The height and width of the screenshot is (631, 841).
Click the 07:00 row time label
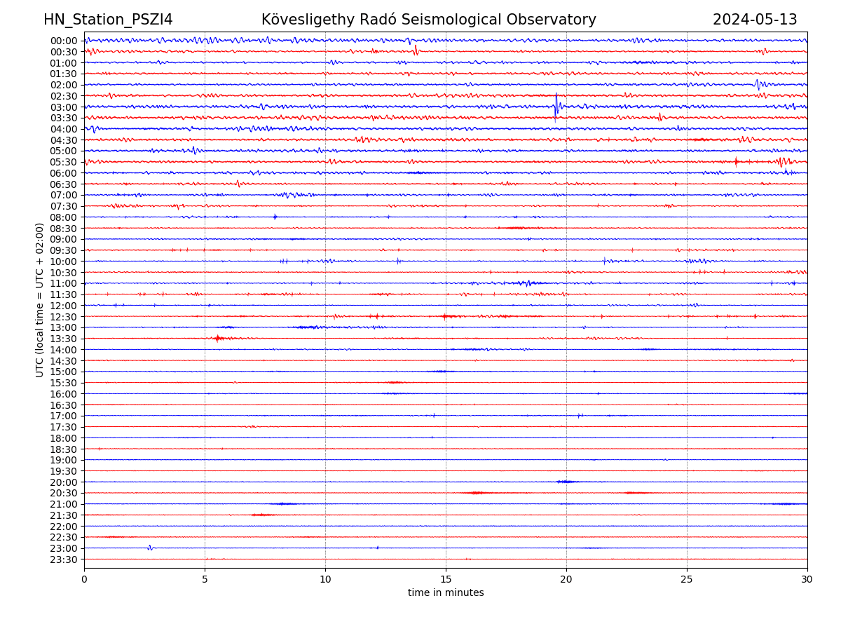pos(64,195)
